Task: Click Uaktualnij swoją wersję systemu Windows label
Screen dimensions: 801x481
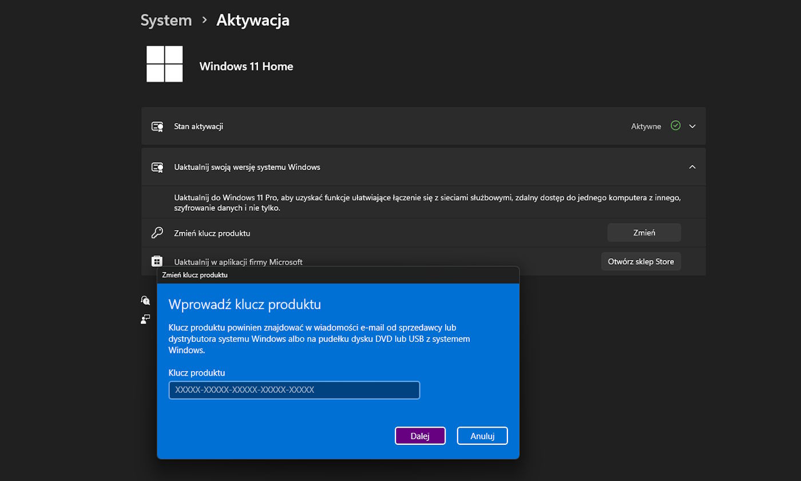Action: pos(247,167)
